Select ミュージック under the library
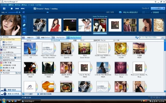Image resolution: width=166 pixels, height=103 pixels. (7, 42)
